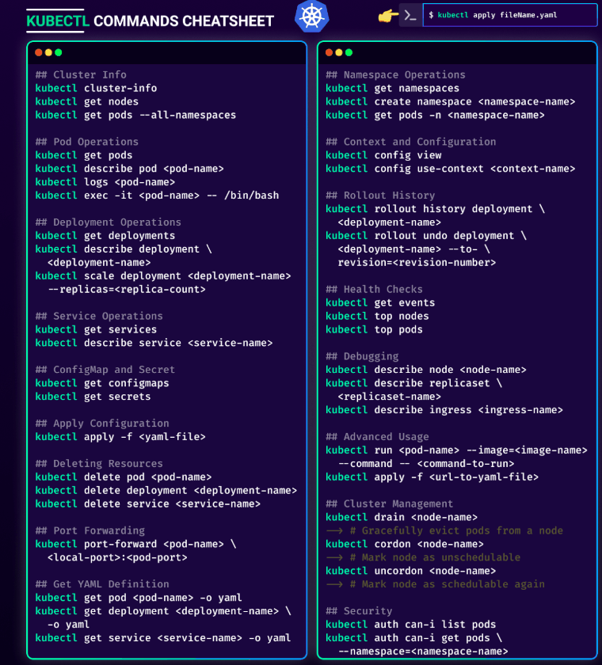Select 'kubectl auth can-i list pods' line

click(x=410, y=625)
